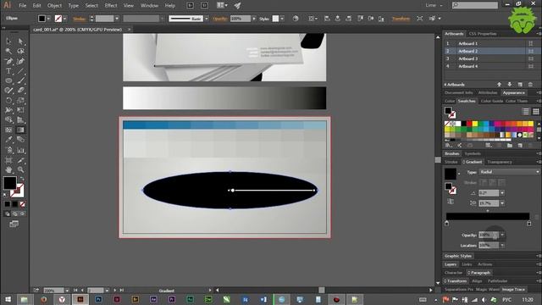Screen dimensions: 542x305
Task: Click the Transform link in control bar
Action: (x=401, y=19)
